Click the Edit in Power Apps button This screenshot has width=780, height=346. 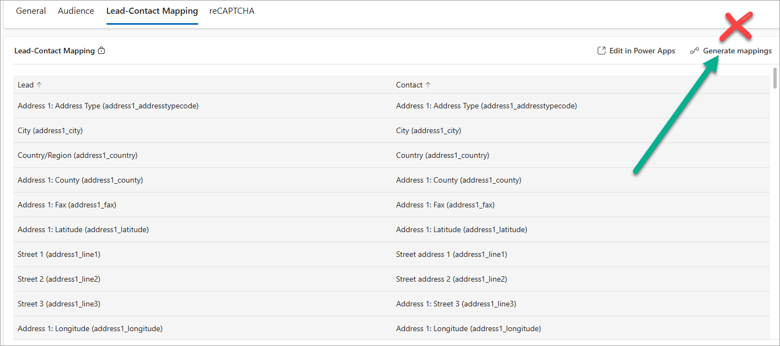[x=642, y=51]
